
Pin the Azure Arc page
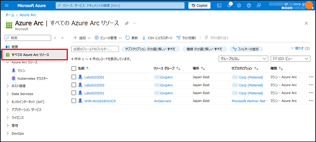tap(126, 24)
